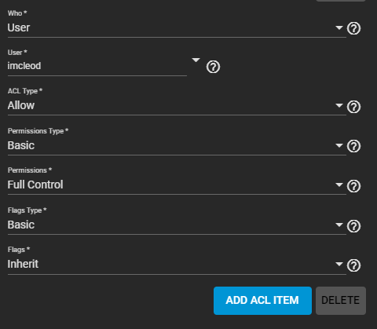Screen dimensions: 377x329
Task: View ACL Type help tooltip icon
Action: point(353,107)
